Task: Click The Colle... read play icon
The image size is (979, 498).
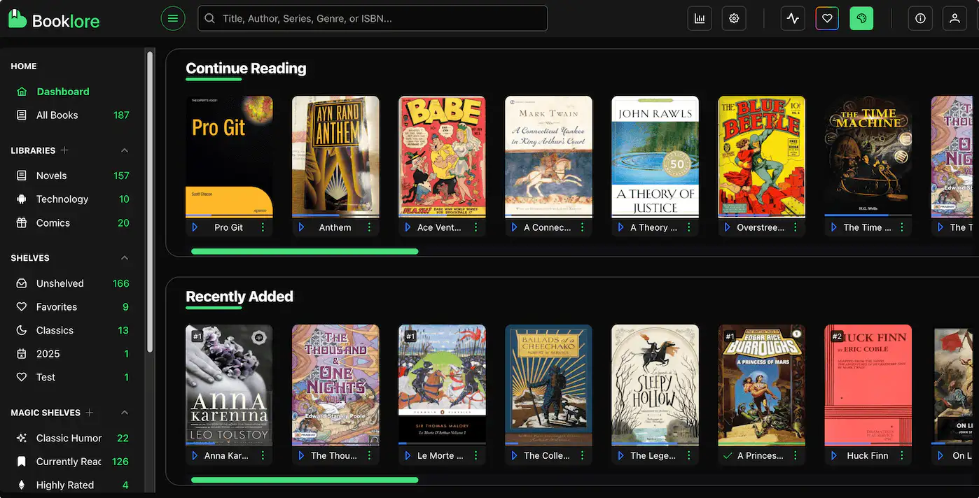Action: click(x=514, y=455)
